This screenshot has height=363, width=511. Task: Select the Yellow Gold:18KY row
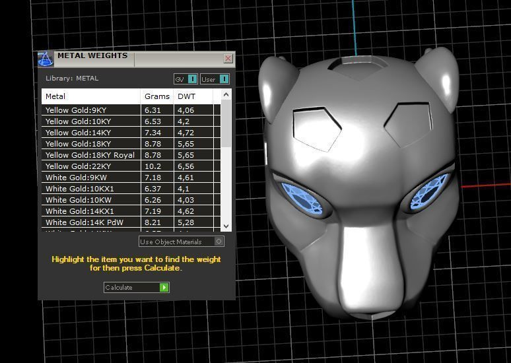pos(131,144)
